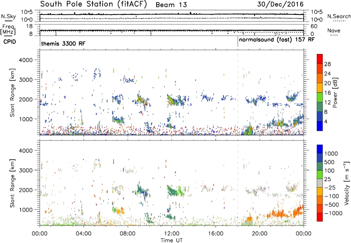Click the 'Nave' legend label

[x=334, y=31]
